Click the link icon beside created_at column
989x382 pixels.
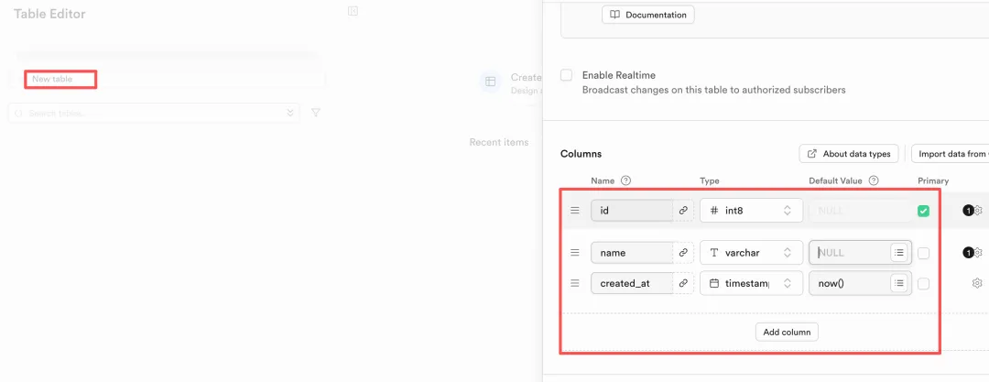683,284
